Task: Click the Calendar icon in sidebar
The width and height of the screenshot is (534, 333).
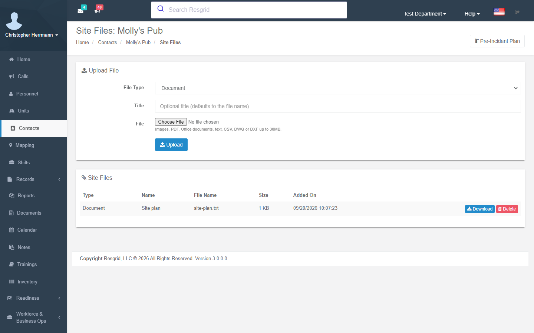Action: click(11, 230)
